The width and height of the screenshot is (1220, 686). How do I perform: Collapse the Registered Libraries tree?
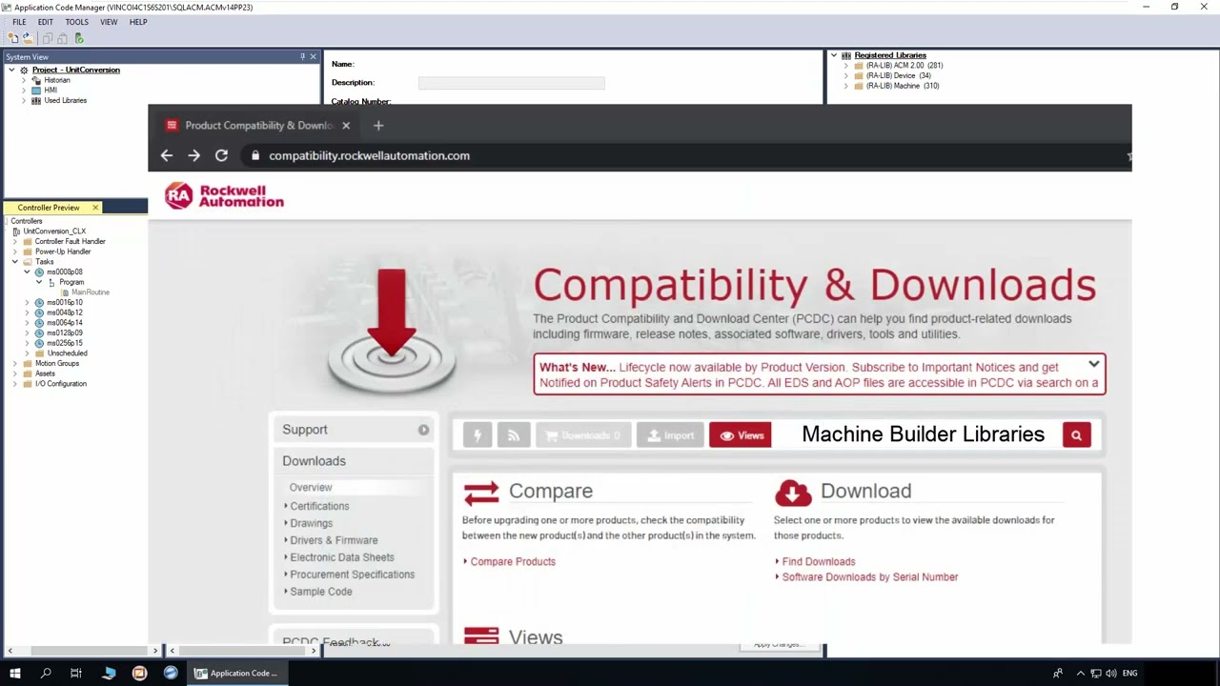pos(834,55)
